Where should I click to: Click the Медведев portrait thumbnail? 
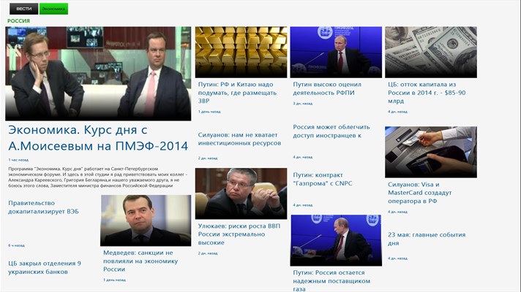point(146,220)
